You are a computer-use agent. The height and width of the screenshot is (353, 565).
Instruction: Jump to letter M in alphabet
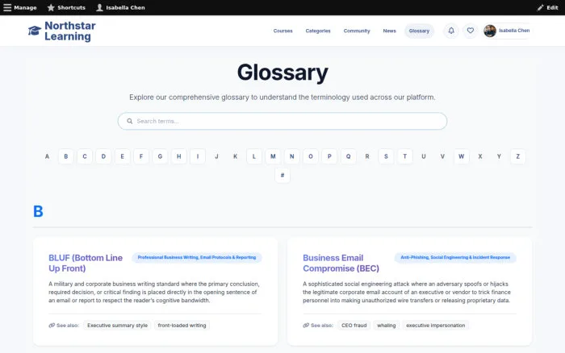click(x=273, y=156)
